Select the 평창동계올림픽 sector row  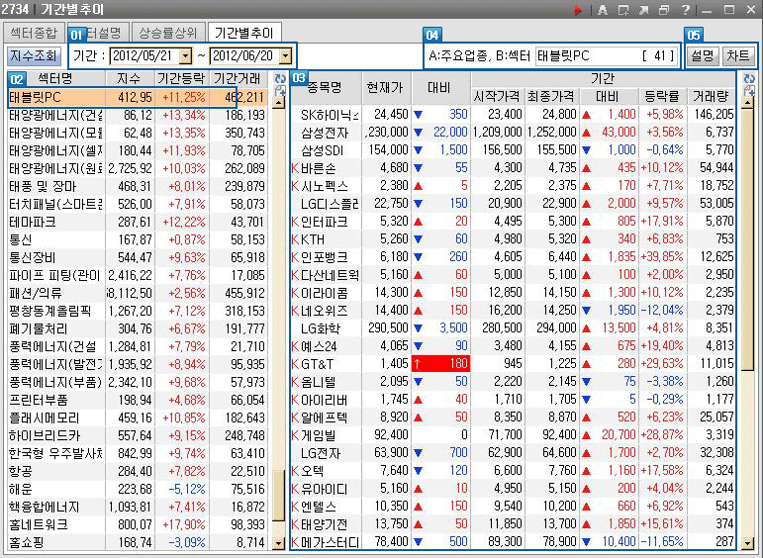pos(138,312)
